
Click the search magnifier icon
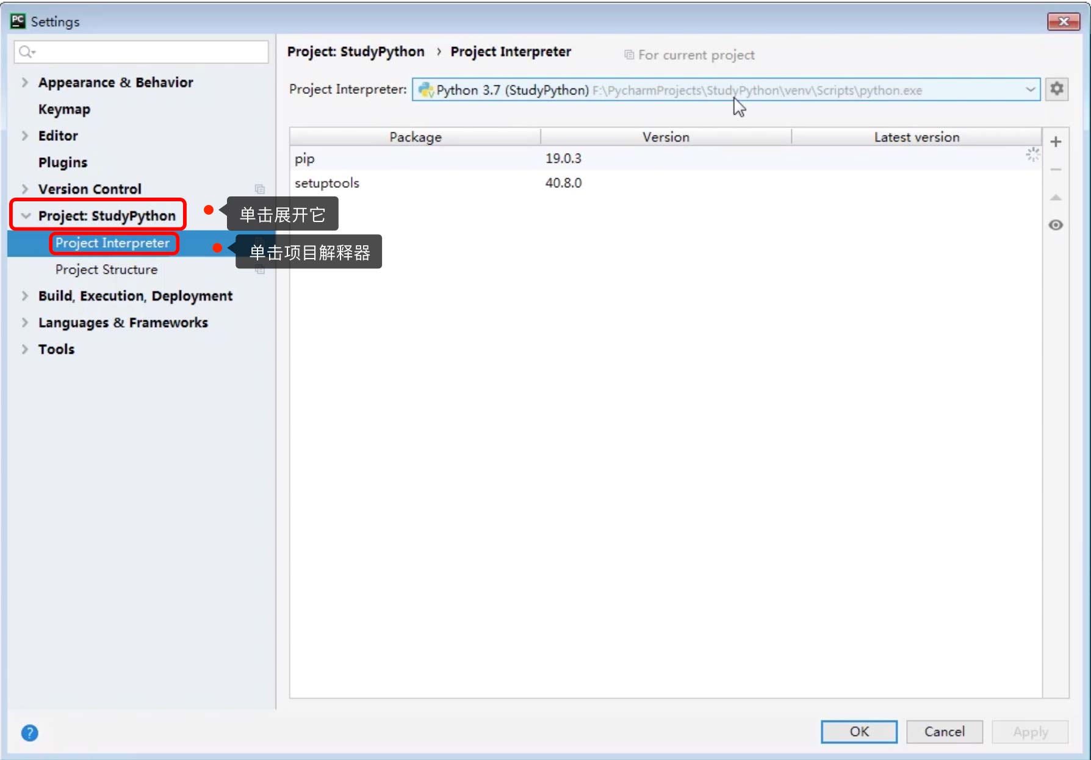[26, 52]
